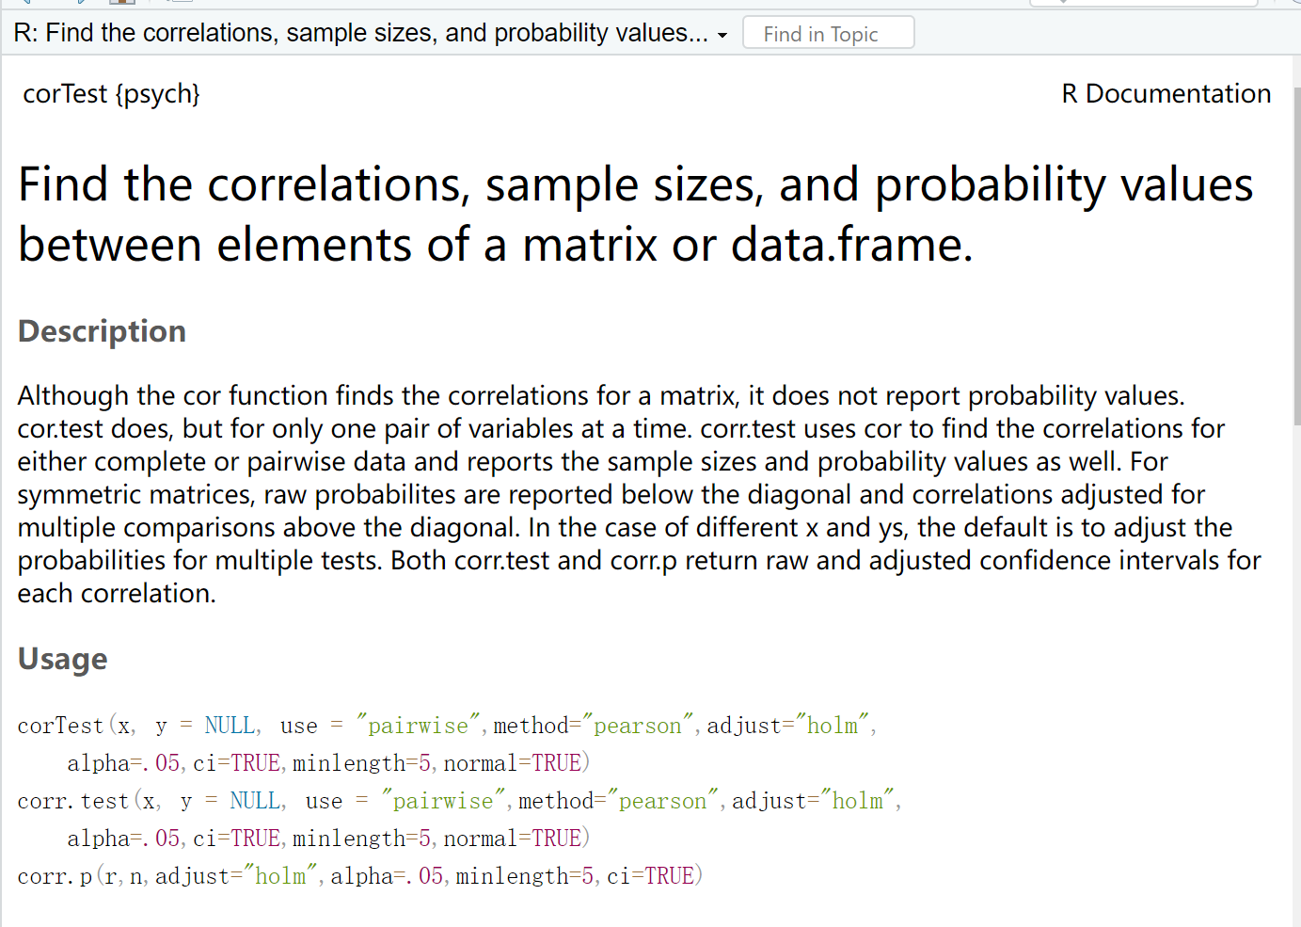Click 'corTest' in the first usage line
Screen dimensions: 1301x927
pos(60,726)
